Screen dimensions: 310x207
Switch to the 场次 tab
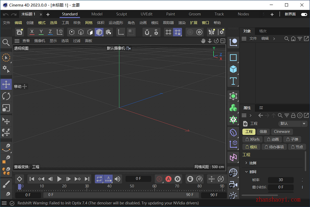pos(263,31)
